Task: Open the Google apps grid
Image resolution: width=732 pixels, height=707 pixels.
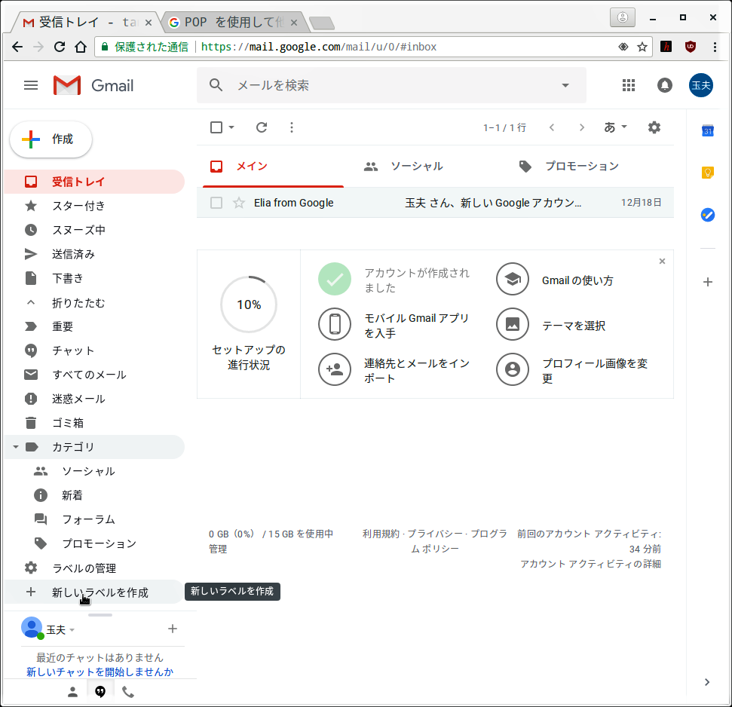Action: 629,85
